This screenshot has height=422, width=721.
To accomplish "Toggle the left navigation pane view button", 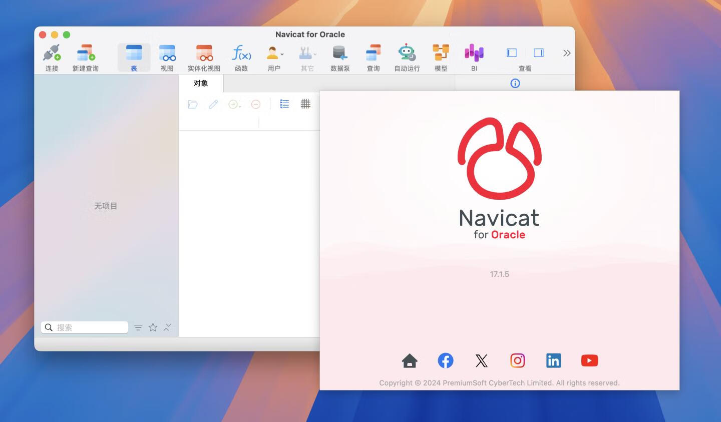I will pos(511,53).
